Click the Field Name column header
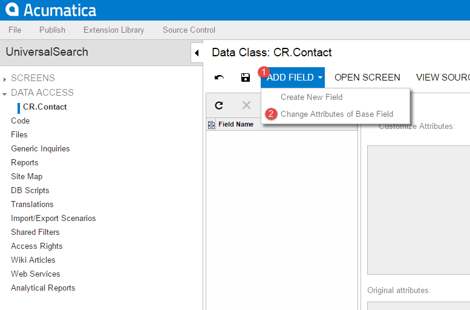This screenshot has width=470, height=310. [x=236, y=124]
